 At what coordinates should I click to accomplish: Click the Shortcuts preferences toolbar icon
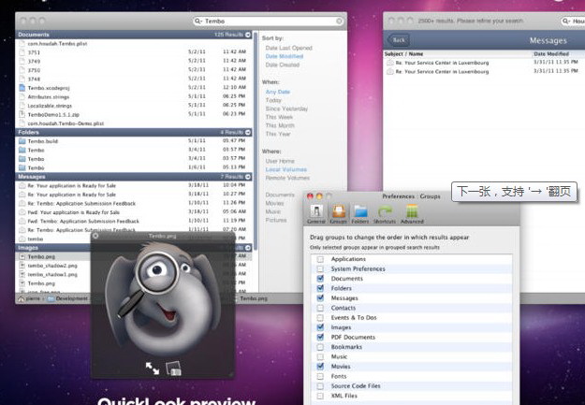[384, 213]
